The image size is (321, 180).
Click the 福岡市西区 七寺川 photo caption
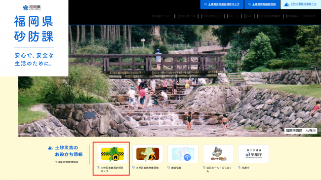(x=301, y=131)
